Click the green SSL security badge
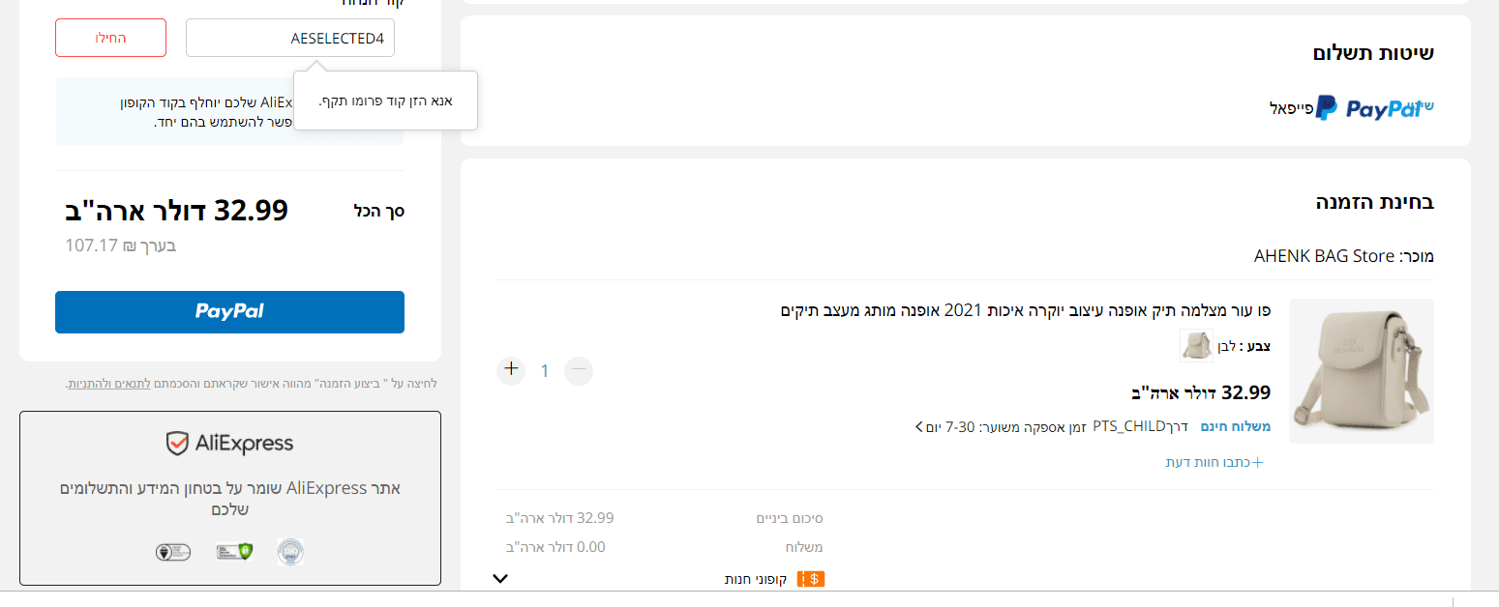Screen dimensions: 1499x607 [234, 552]
